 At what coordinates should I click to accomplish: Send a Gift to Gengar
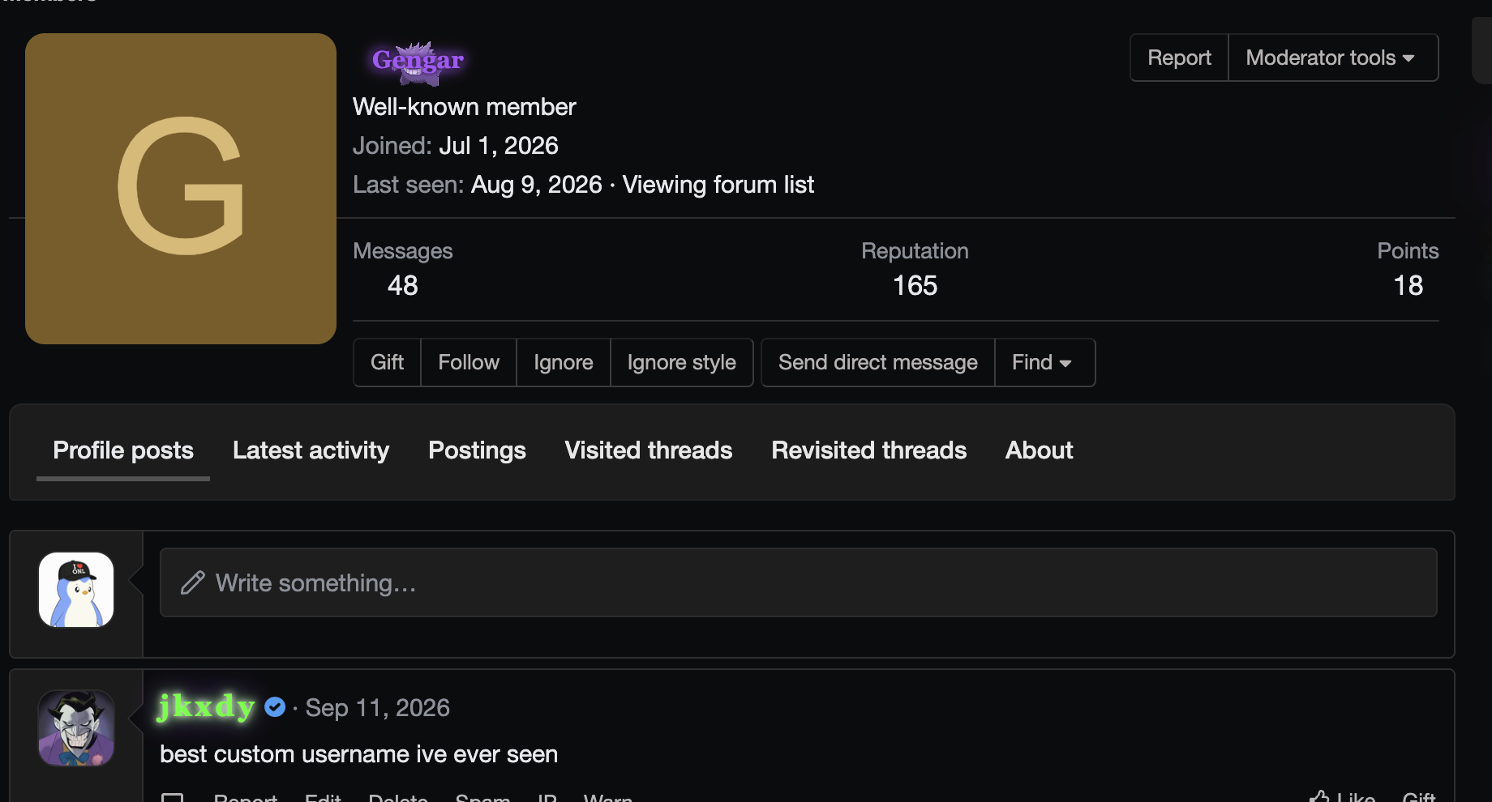tap(387, 362)
